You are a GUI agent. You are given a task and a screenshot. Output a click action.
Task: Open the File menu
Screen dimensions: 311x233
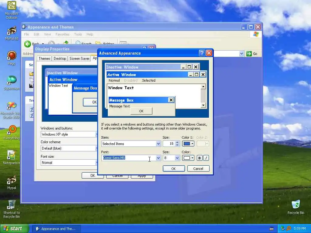(x=26, y=34)
